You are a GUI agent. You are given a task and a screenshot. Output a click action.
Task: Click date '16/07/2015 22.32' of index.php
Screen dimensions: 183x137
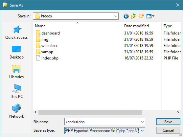[x=139, y=58]
